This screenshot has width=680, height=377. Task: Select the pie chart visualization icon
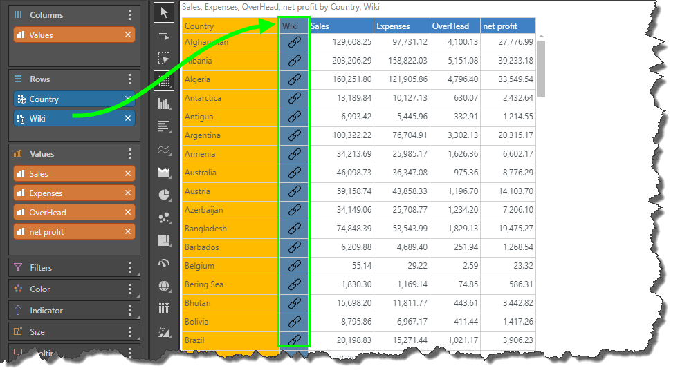[164, 195]
